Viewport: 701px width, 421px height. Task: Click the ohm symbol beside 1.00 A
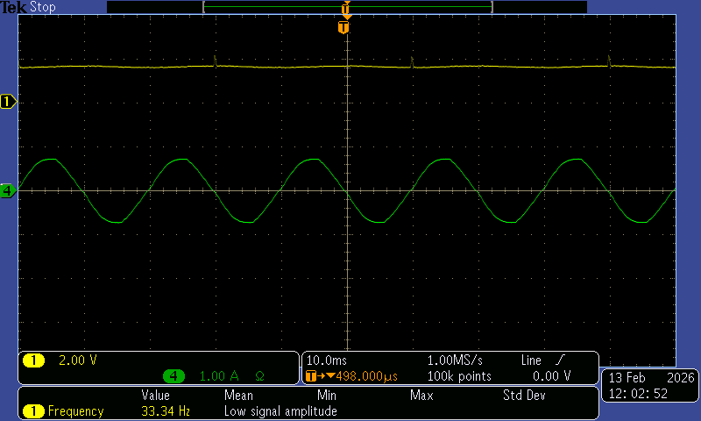[259, 376]
